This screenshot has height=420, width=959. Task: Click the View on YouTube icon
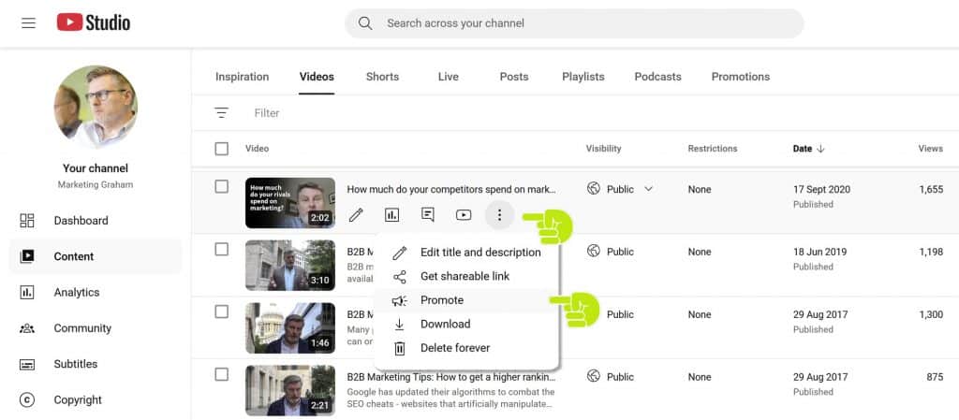pos(464,215)
